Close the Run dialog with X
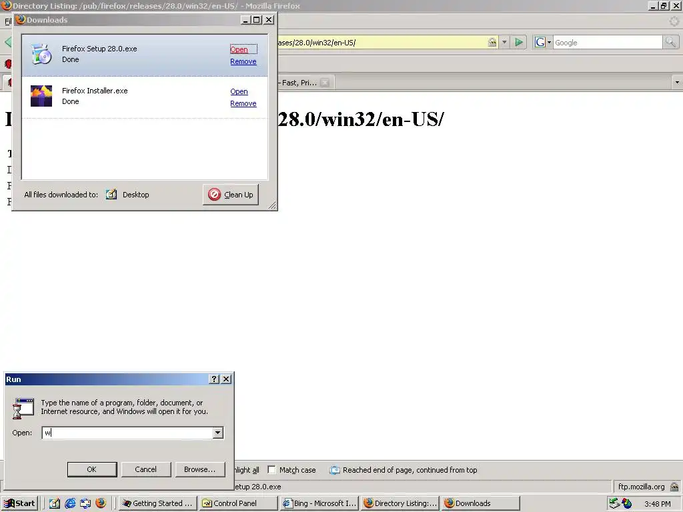This screenshot has width=683, height=512. click(x=226, y=379)
